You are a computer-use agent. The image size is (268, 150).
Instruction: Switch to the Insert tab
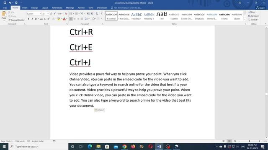(x=25, y=8)
